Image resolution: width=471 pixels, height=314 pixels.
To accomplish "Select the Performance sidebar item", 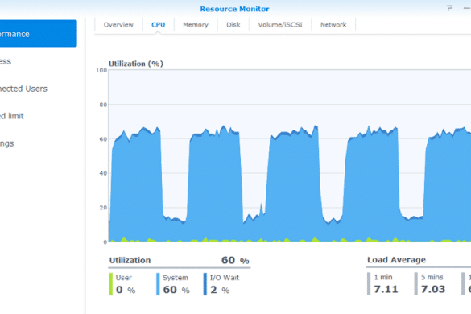I will 38,33.
